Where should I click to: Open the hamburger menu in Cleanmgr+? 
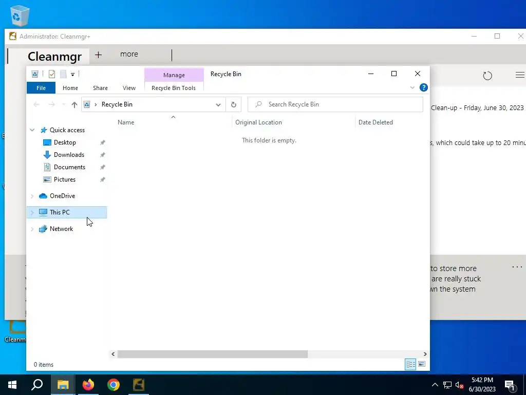520,75
